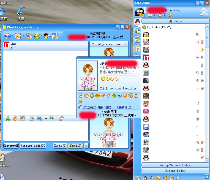Switch to the QQ buddy tab
This screenshot has height=180, width=210.
pos(175,21)
